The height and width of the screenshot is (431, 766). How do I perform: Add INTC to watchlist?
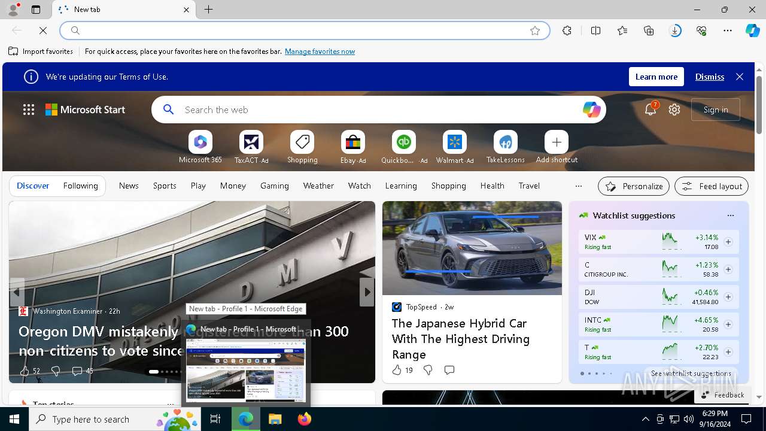(x=728, y=324)
